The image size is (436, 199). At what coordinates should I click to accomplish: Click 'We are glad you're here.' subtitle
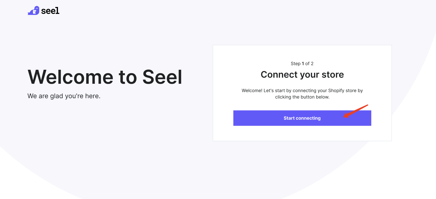(x=64, y=96)
